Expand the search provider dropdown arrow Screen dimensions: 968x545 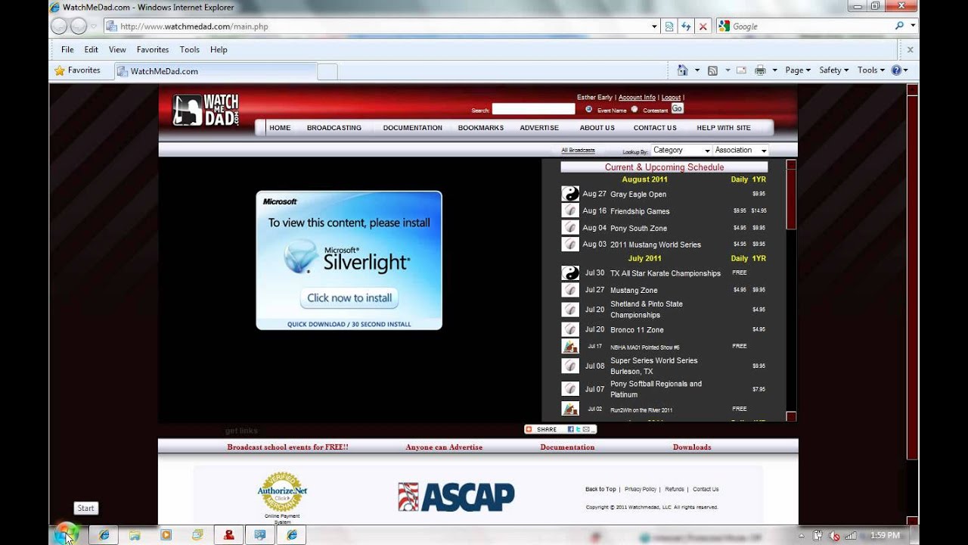click(x=914, y=26)
